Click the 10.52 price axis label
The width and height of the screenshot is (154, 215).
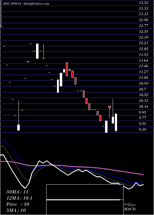pyautogui.click(x=144, y=95)
